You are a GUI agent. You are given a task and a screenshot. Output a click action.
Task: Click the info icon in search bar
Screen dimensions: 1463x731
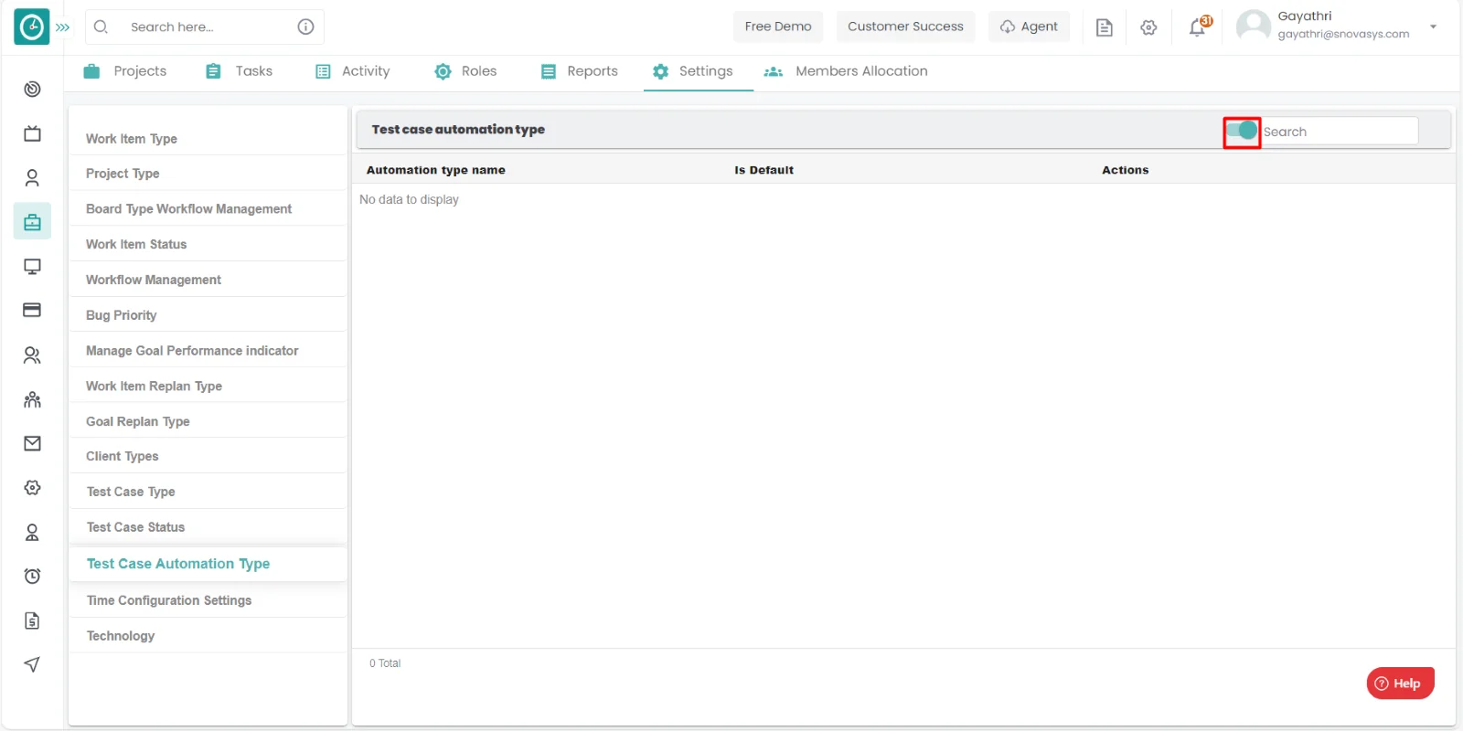tap(305, 27)
